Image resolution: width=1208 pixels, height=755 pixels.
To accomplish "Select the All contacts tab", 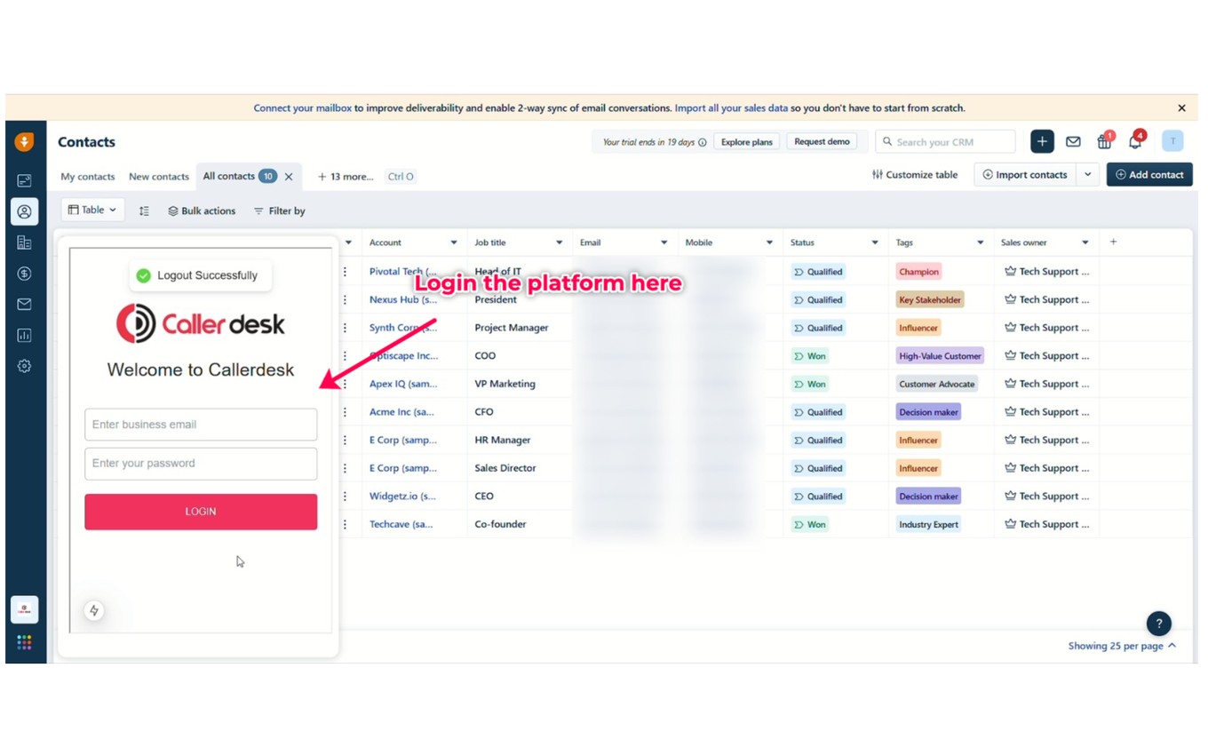I will [x=228, y=176].
